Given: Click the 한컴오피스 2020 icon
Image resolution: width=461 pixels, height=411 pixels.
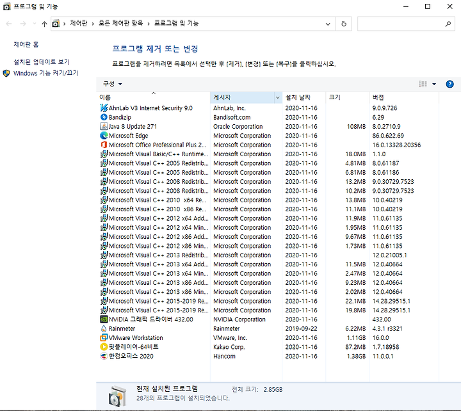Looking at the screenshot, I should click(x=104, y=356).
